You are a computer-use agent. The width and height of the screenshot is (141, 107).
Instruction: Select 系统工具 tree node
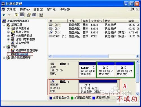pos(17,25)
